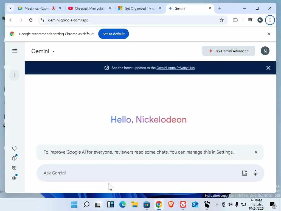Expand tab search dropdown arrow
Image resolution: width=281 pixels, height=211 pixels.
click(10, 8)
